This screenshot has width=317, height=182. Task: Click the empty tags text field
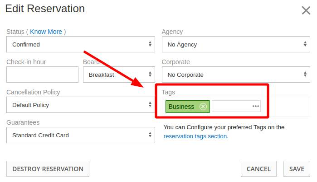pyautogui.click(x=232, y=106)
